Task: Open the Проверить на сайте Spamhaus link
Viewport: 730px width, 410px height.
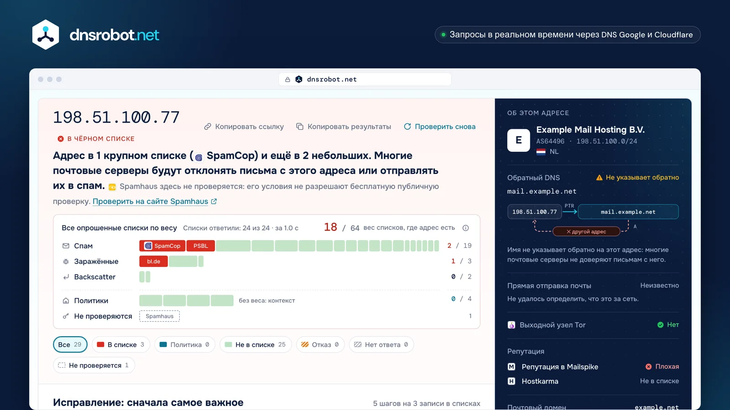Action: (x=155, y=201)
